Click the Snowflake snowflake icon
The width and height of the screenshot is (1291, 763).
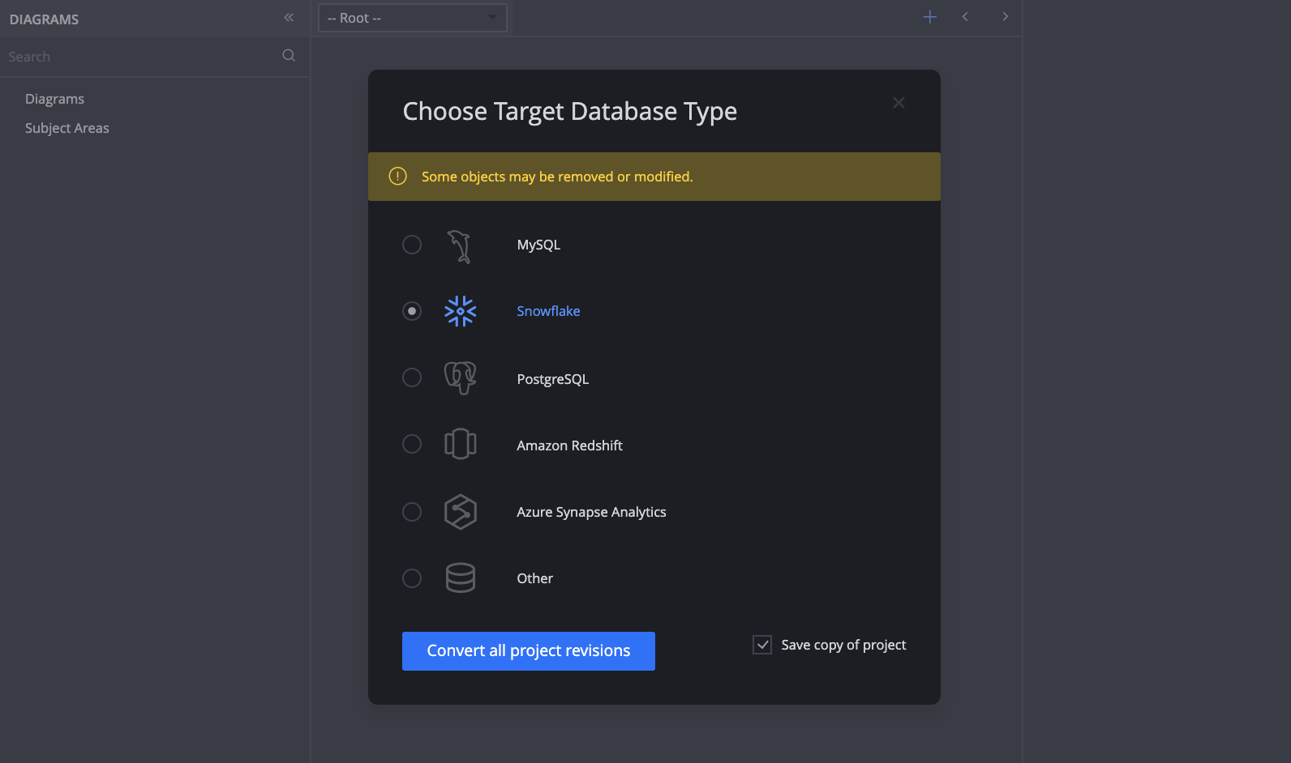tap(460, 310)
